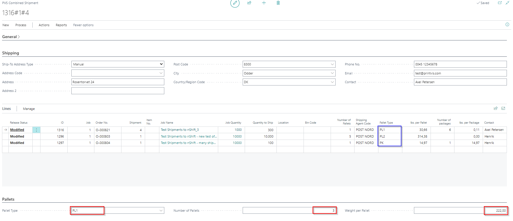This screenshot has width=513, height=221.
Task: Open the Actions menu
Action: click(x=44, y=25)
